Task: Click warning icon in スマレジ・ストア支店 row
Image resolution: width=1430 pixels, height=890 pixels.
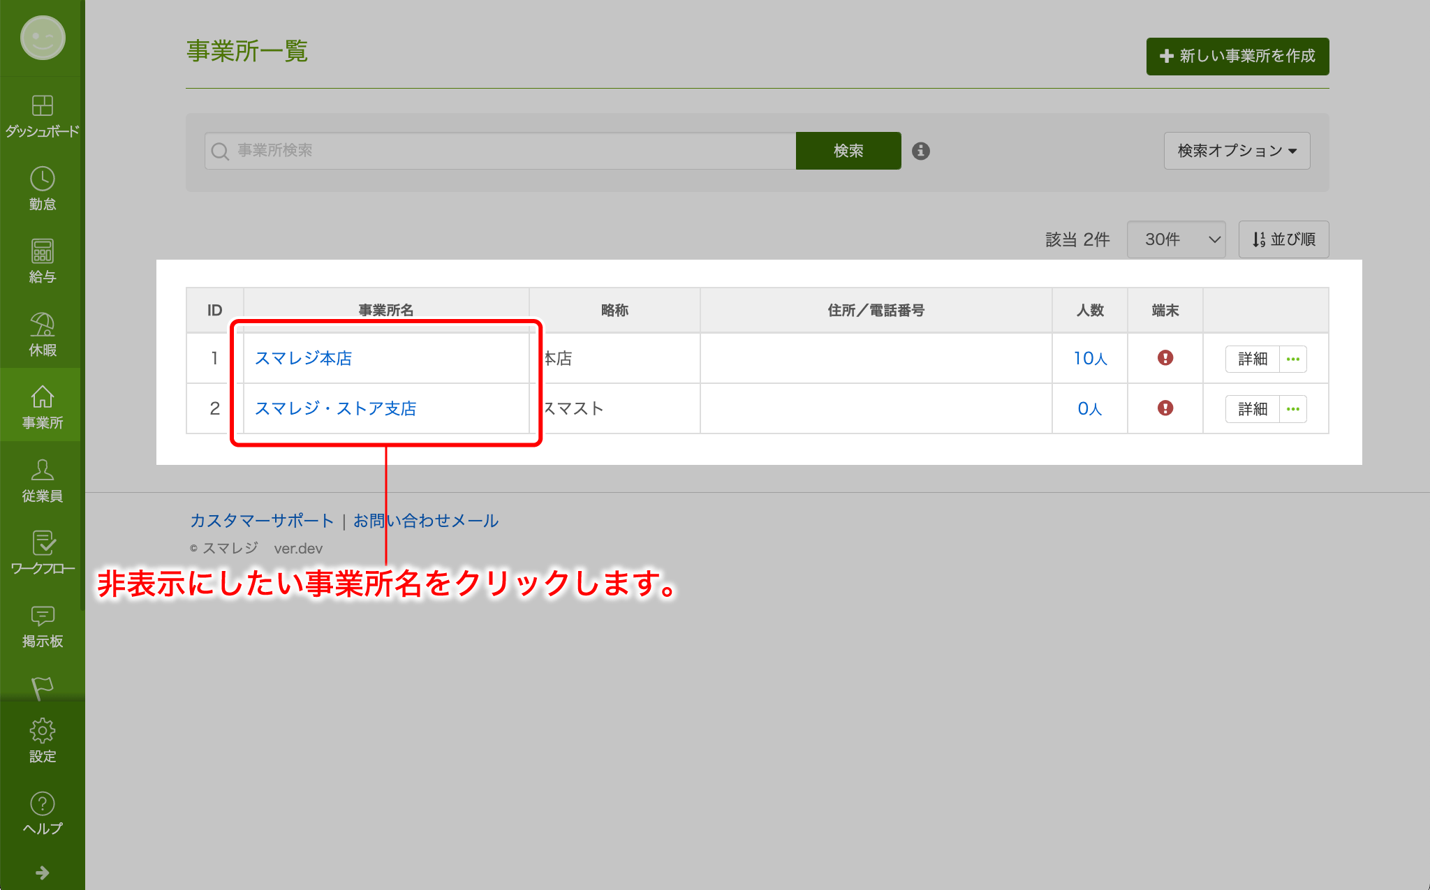Action: [x=1165, y=408]
